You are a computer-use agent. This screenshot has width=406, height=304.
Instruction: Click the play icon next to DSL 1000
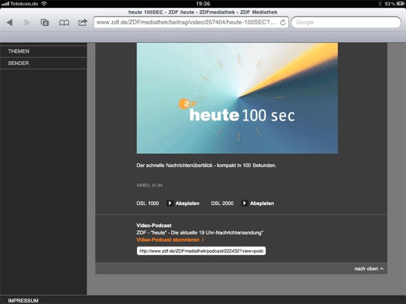tap(170, 203)
